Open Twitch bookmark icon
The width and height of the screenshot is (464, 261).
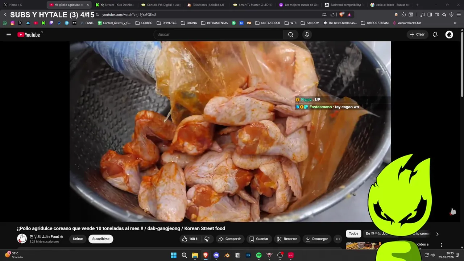point(51,23)
